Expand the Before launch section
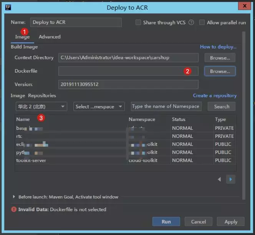The height and width of the screenshot is (235, 255). (14, 197)
